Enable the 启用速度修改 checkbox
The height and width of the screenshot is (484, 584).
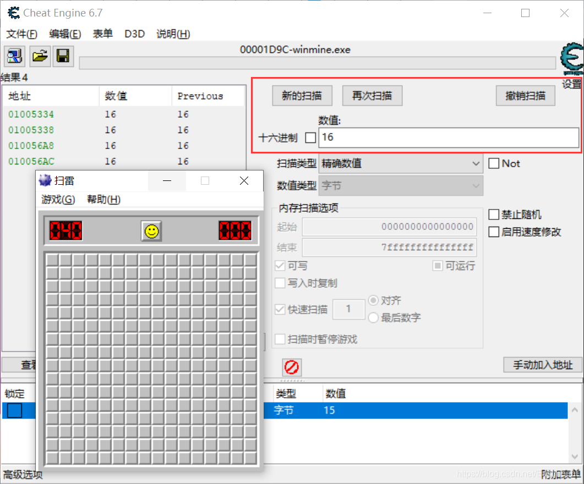(494, 232)
